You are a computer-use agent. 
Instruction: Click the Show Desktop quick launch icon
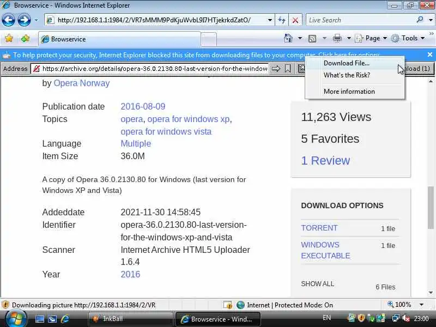point(39,319)
